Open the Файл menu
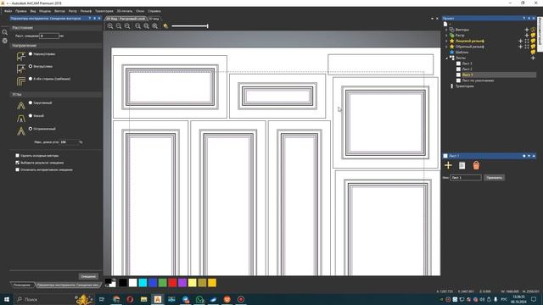This screenshot has width=543, height=305. tap(8, 11)
